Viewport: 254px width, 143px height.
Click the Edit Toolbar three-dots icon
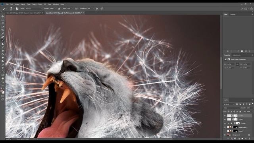coord(3,85)
